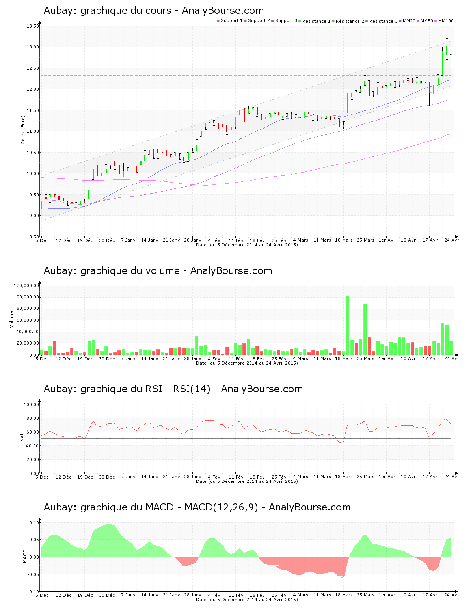Screen dimensions: 473x611
Task: Click the 'MACD' vertical axis label
Action: click(25, 556)
